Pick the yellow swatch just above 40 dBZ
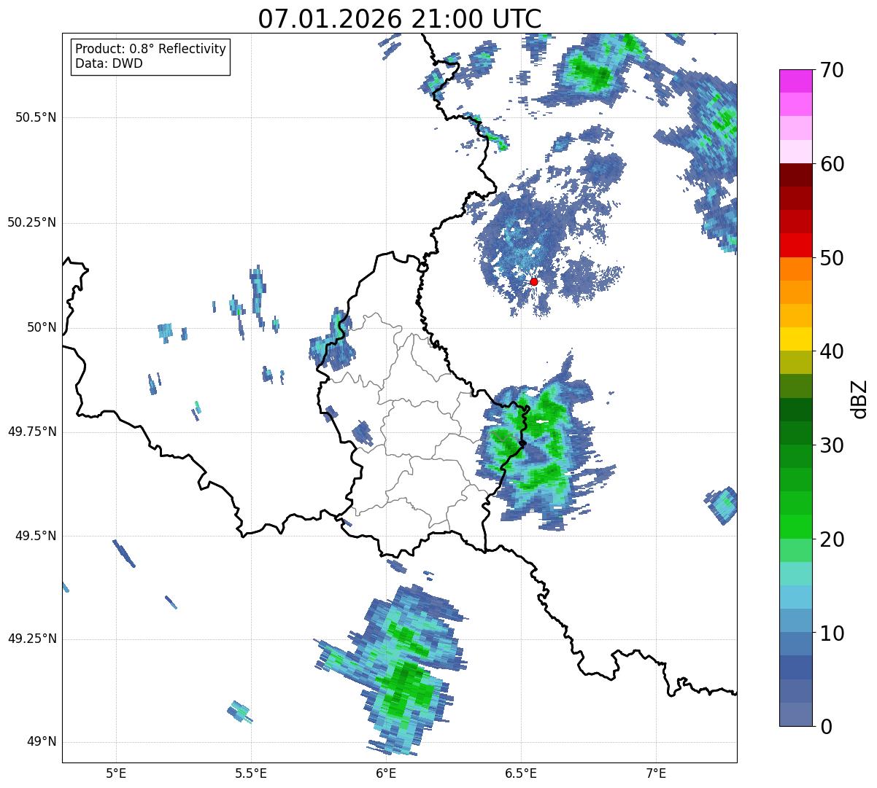Screen dimensions: 877x788 pyautogui.click(x=795, y=339)
